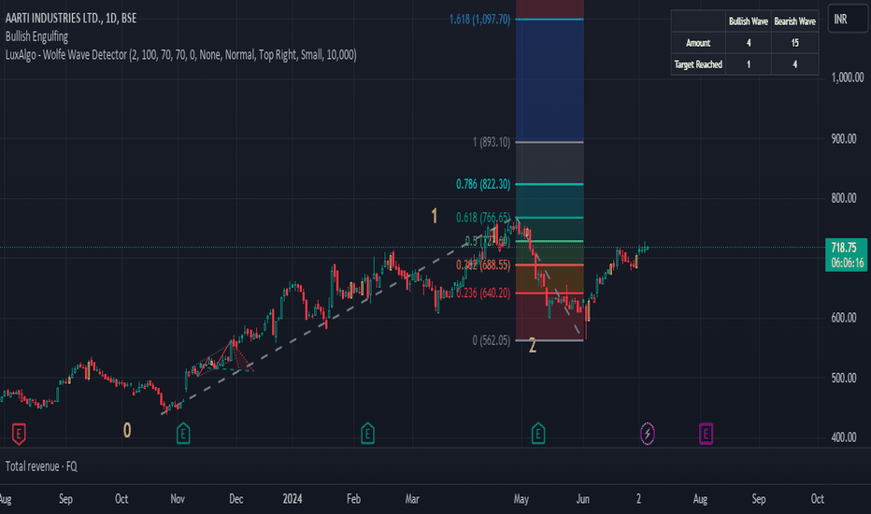
Task: Click the Amount row label in the table
Action: [x=698, y=43]
